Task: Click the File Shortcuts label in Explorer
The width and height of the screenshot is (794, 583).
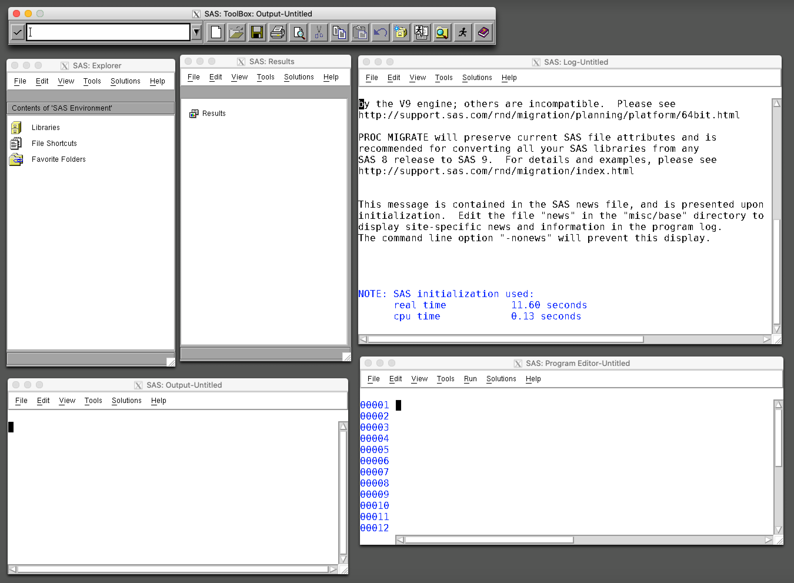Action: pos(54,143)
